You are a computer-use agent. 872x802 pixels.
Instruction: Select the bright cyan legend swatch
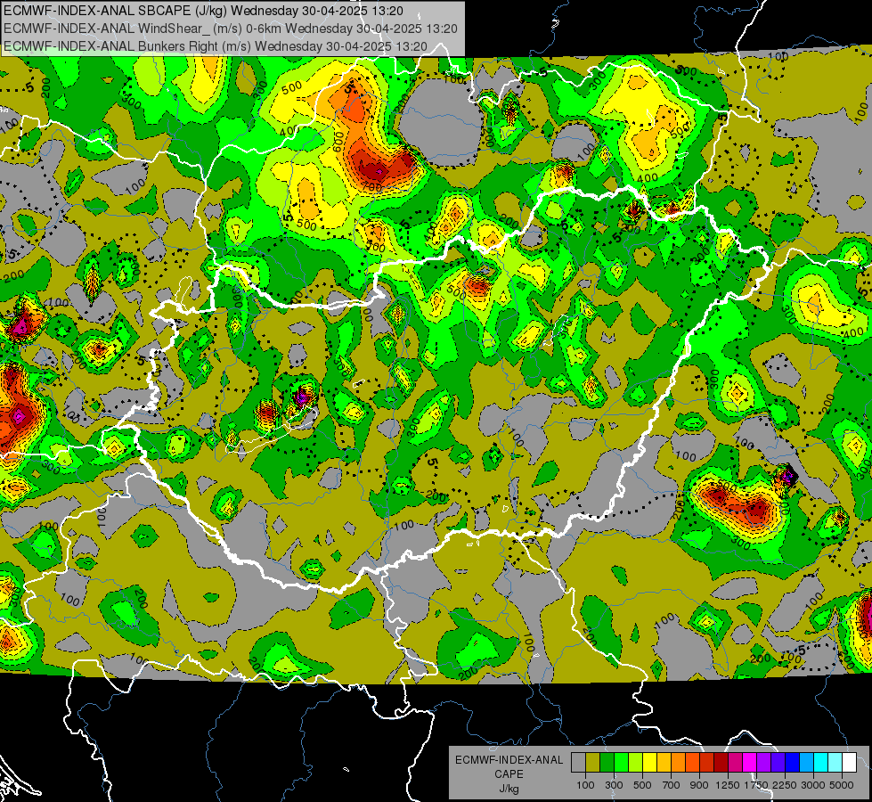click(821, 762)
